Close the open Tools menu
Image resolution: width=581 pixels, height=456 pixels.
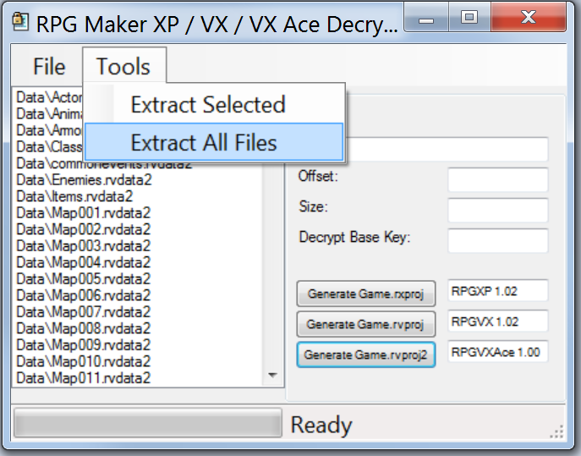(x=124, y=66)
